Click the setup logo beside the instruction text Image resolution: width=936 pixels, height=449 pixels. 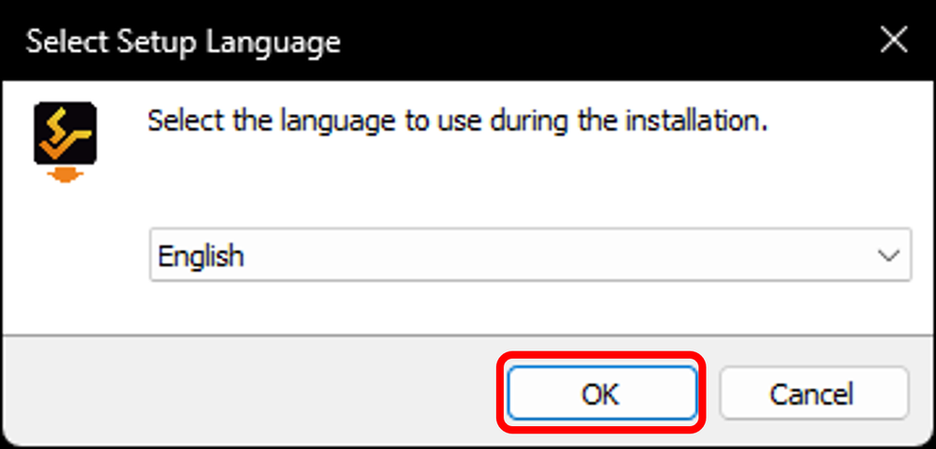[65, 141]
